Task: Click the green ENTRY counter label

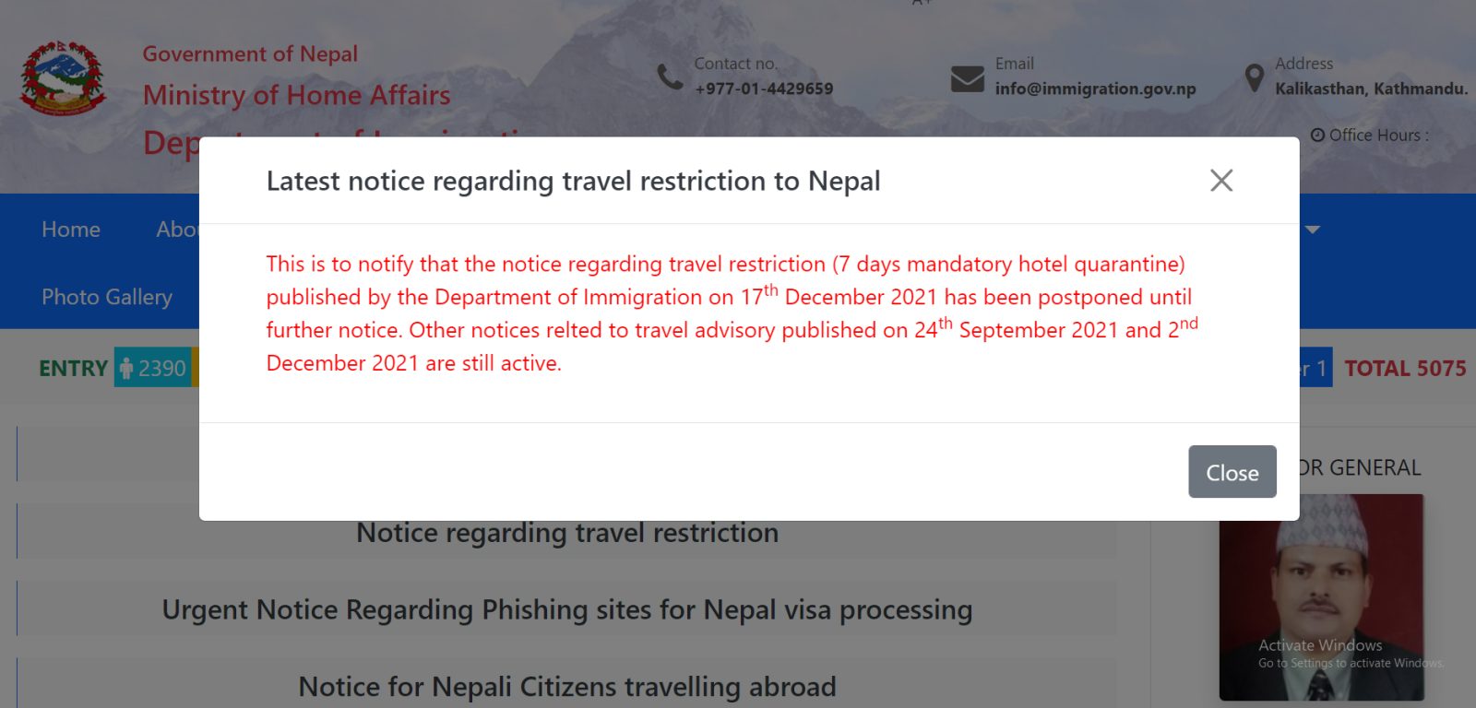Action: 74,369
